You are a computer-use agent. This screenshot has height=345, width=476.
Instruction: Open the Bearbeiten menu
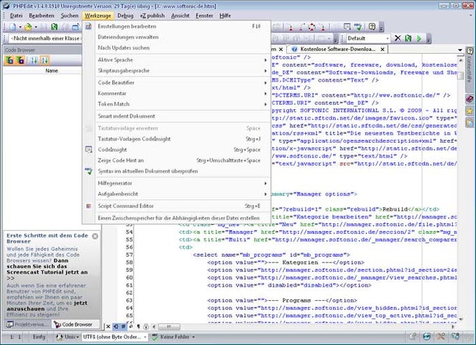pyautogui.click(x=41, y=15)
